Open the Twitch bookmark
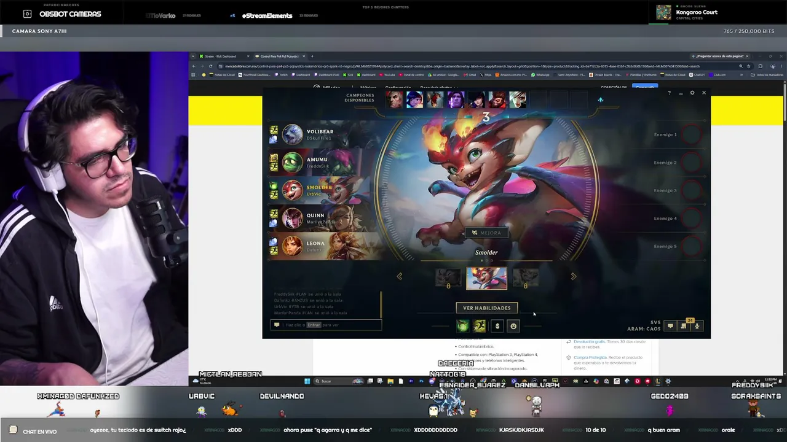This screenshot has height=442, width=787. (x=281, y=75)
